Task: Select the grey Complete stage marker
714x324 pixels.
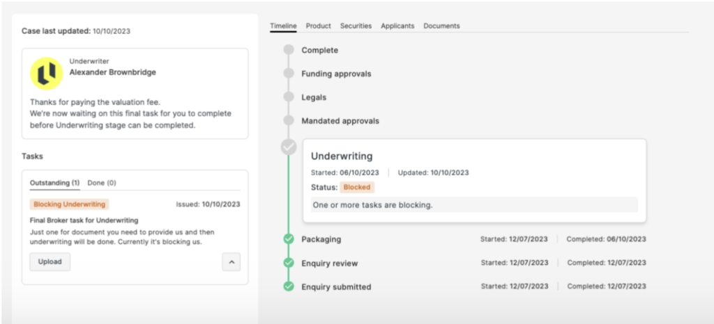Action: coord(289,50)
